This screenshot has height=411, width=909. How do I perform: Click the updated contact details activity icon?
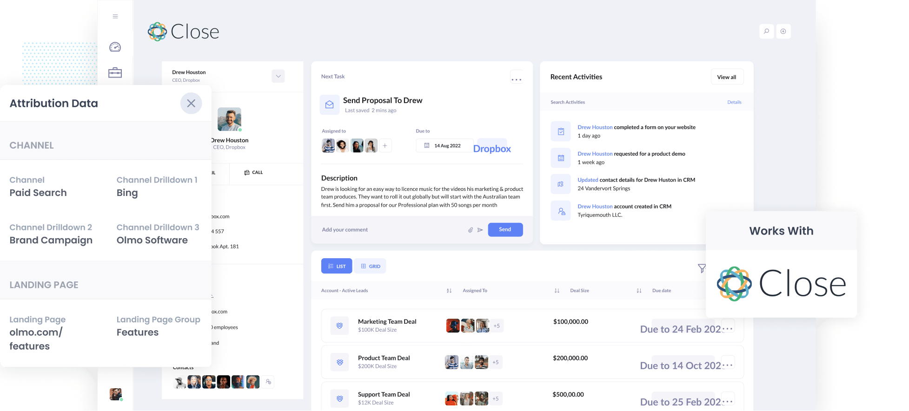561,184
